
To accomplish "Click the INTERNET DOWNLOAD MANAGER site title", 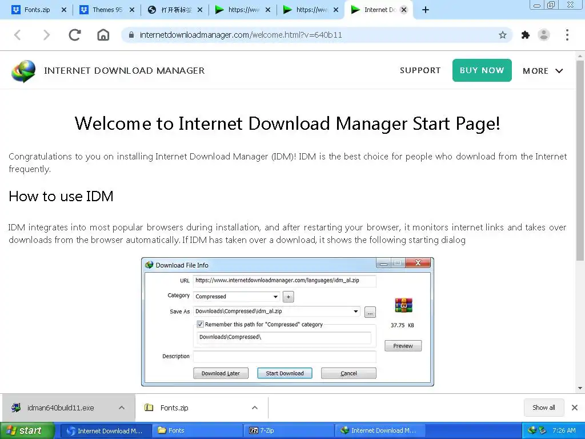I will (124, 70).
